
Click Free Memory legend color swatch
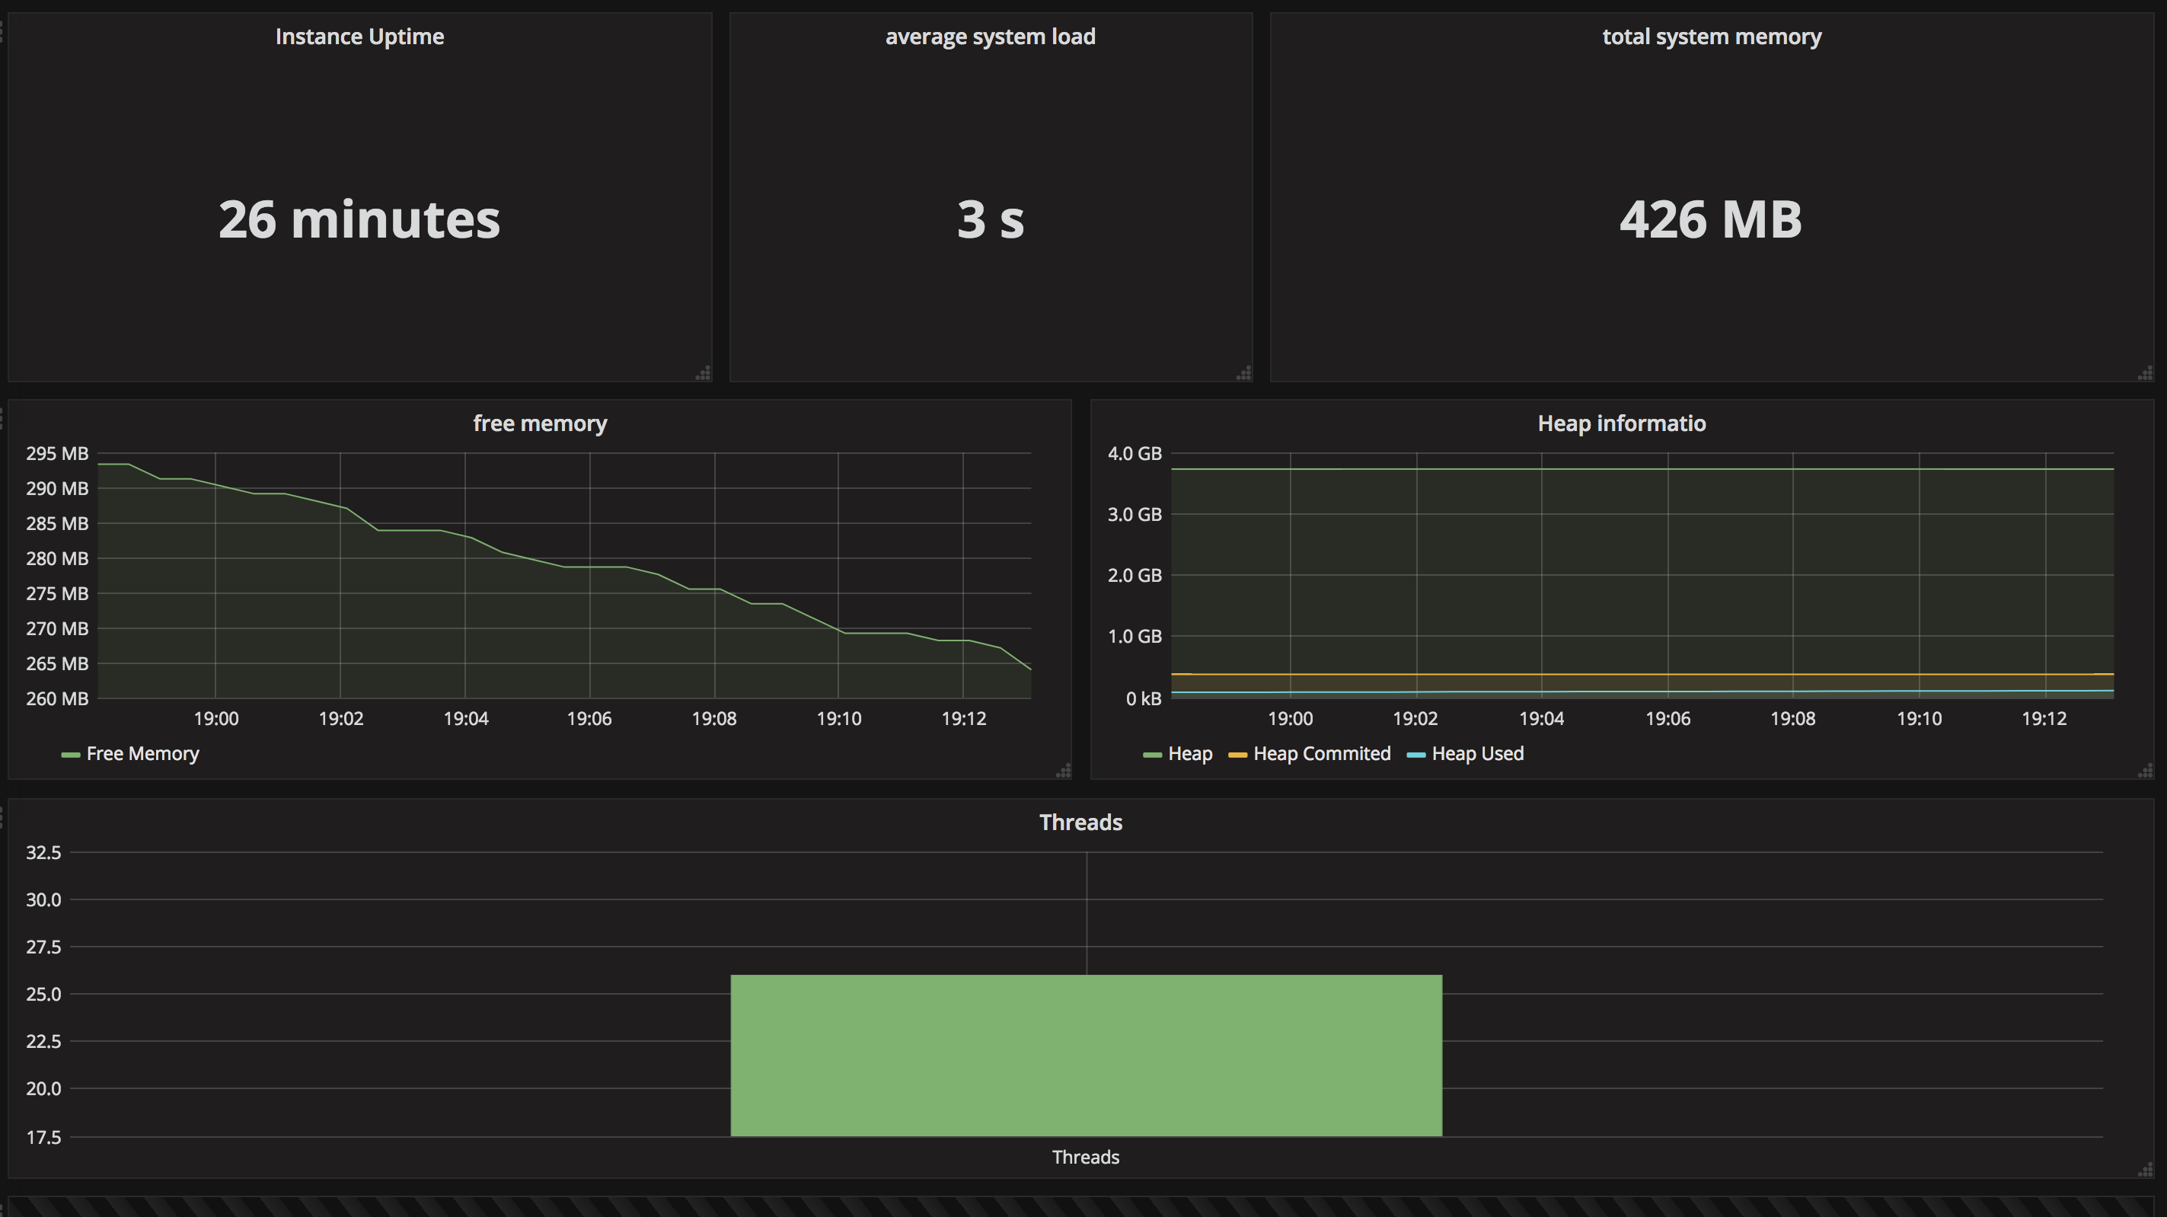(x=71, y=755)
